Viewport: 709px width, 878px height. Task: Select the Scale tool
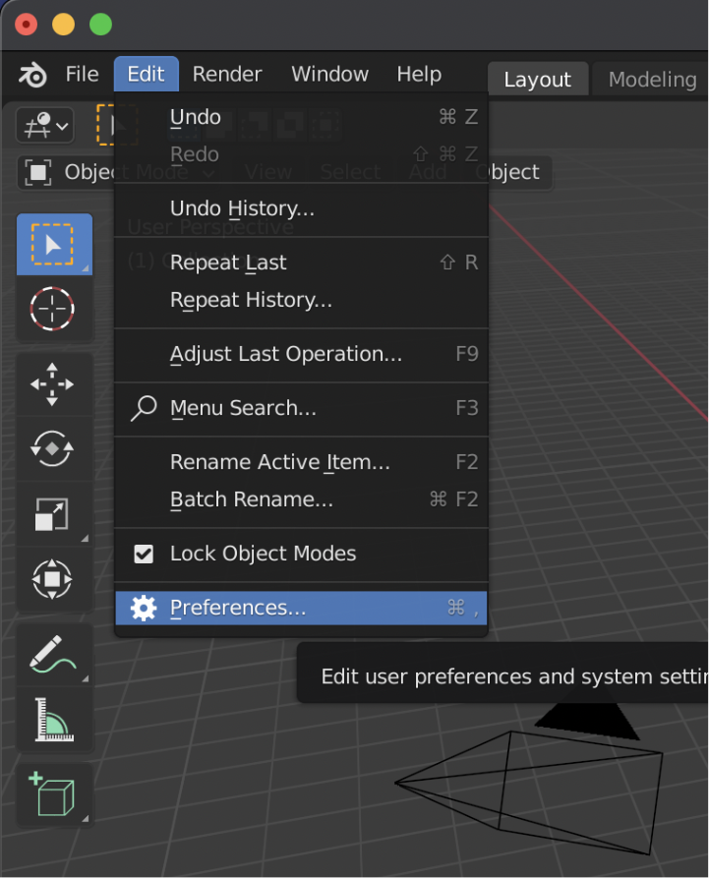(x=54, y=513)
